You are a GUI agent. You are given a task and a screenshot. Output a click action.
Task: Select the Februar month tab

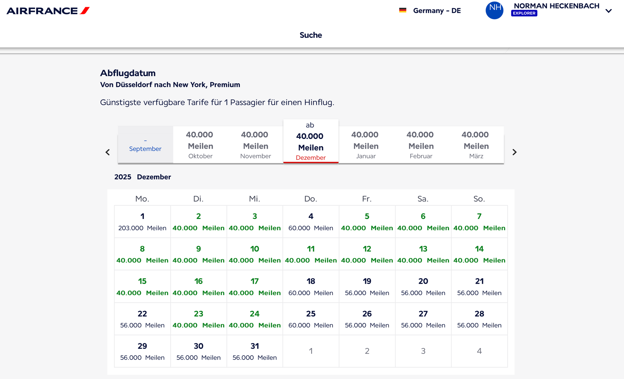(421, 145)
